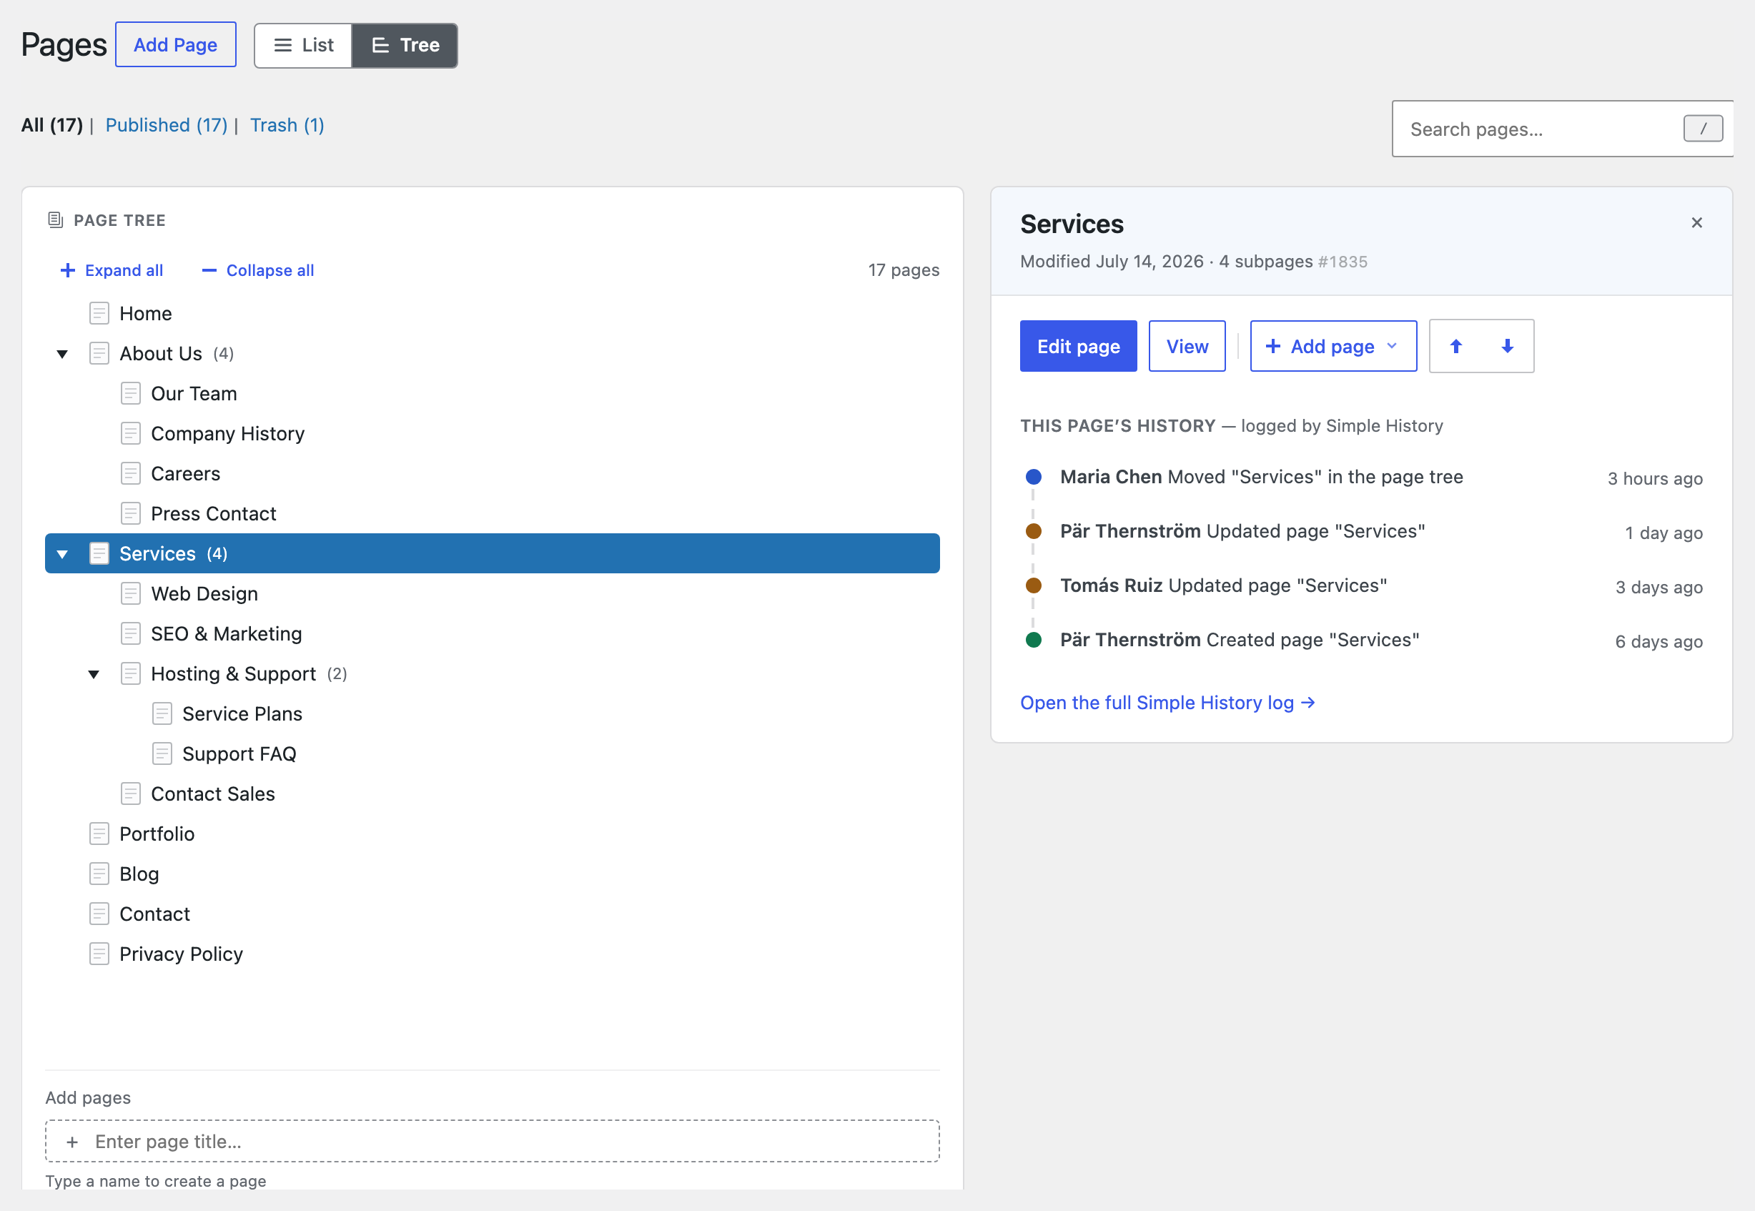The height and width of the screenshot is (1211, 1755).
Task: Click the Contact Sales page icon
Action: click(131, 794)
